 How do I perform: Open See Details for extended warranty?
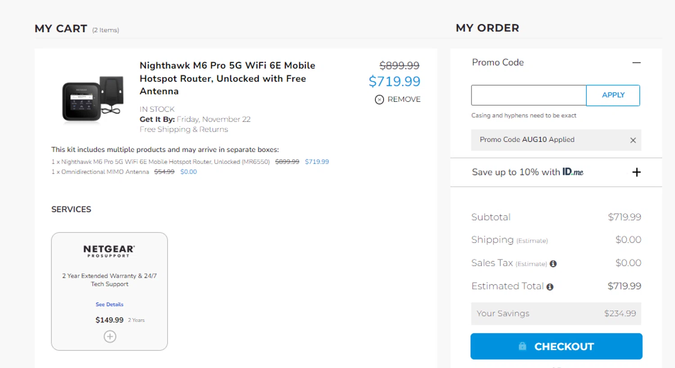tap(109, 304)
